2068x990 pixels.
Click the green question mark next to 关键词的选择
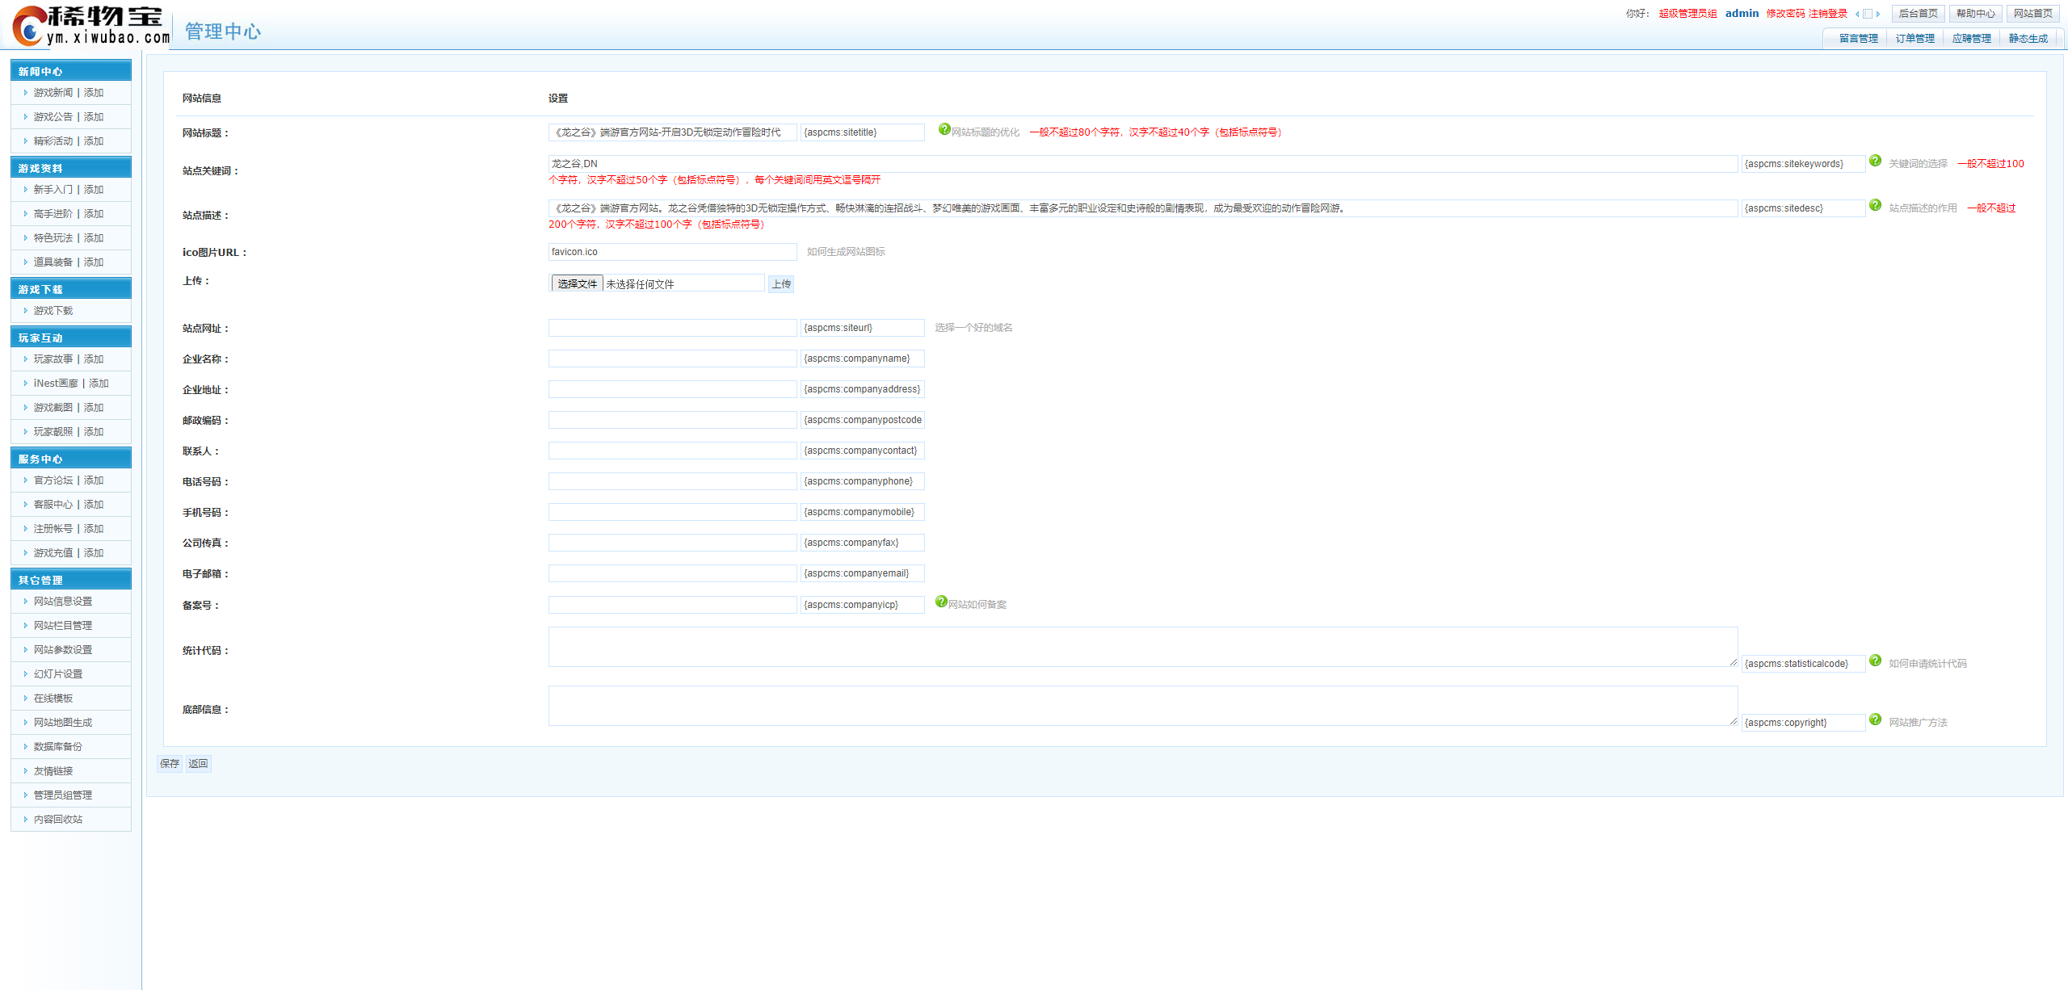click(1876, 161)
